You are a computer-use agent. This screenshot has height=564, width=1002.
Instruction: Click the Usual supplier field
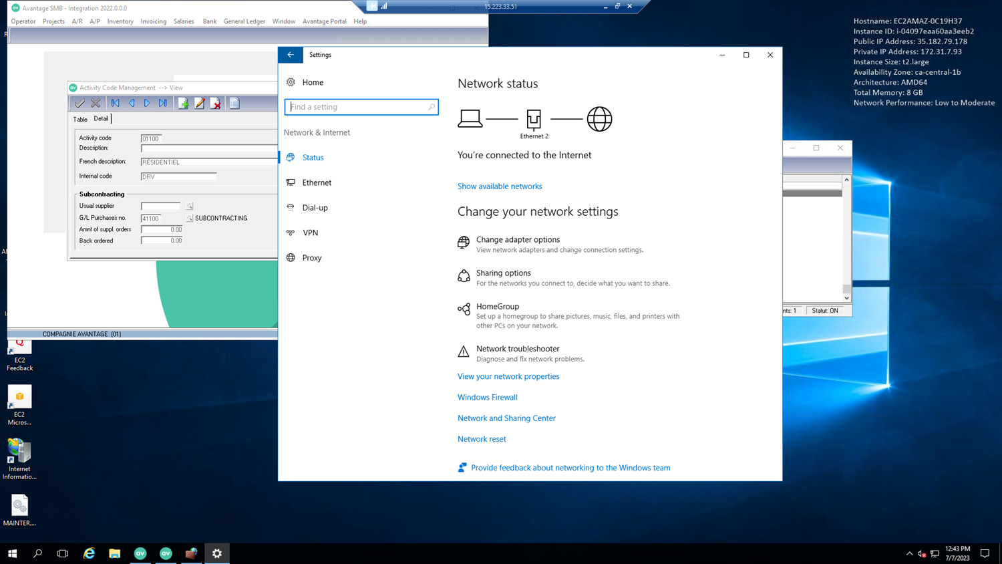coord(160,206)
